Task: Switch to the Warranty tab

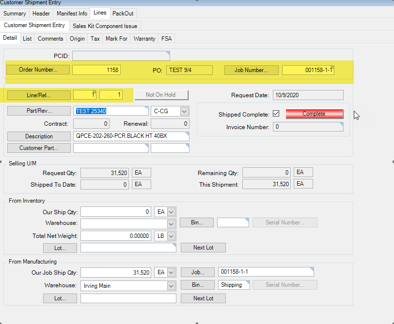Action: (144, 39)
